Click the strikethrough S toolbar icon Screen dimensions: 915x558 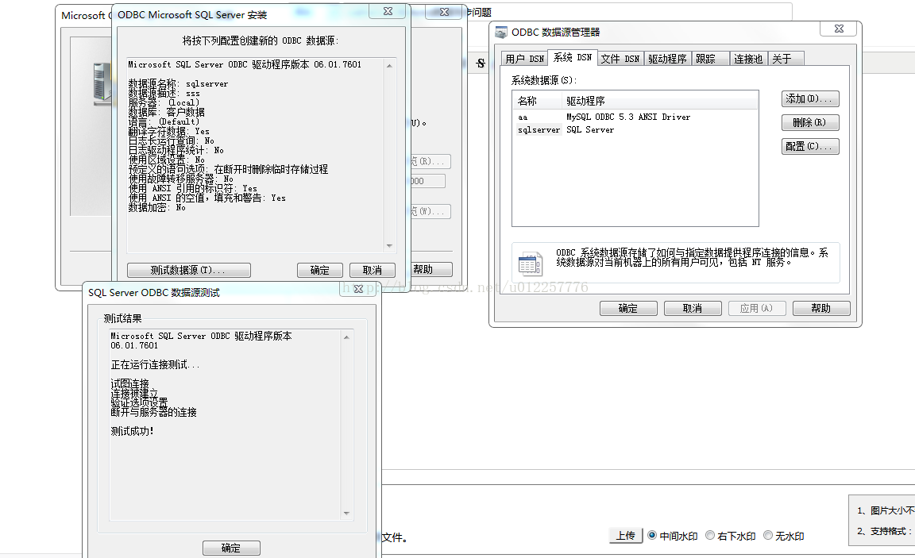point(481,63)
